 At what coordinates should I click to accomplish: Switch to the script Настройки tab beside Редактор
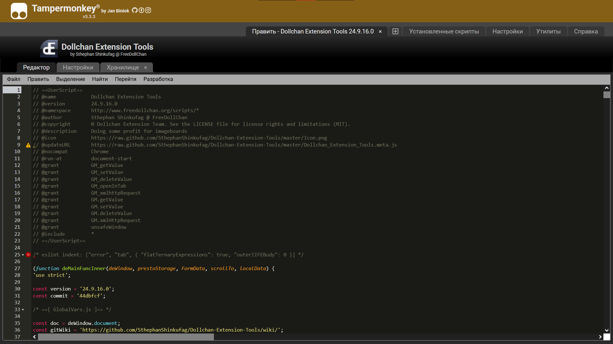(78, 68)
